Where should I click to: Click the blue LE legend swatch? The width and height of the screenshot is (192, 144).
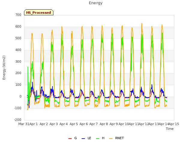83,139
